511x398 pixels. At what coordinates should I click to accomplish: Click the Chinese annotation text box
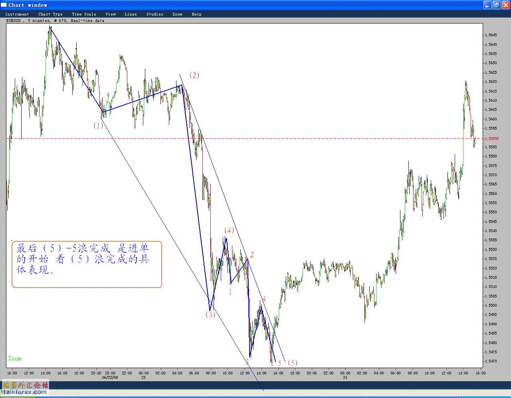pos(87,264)
